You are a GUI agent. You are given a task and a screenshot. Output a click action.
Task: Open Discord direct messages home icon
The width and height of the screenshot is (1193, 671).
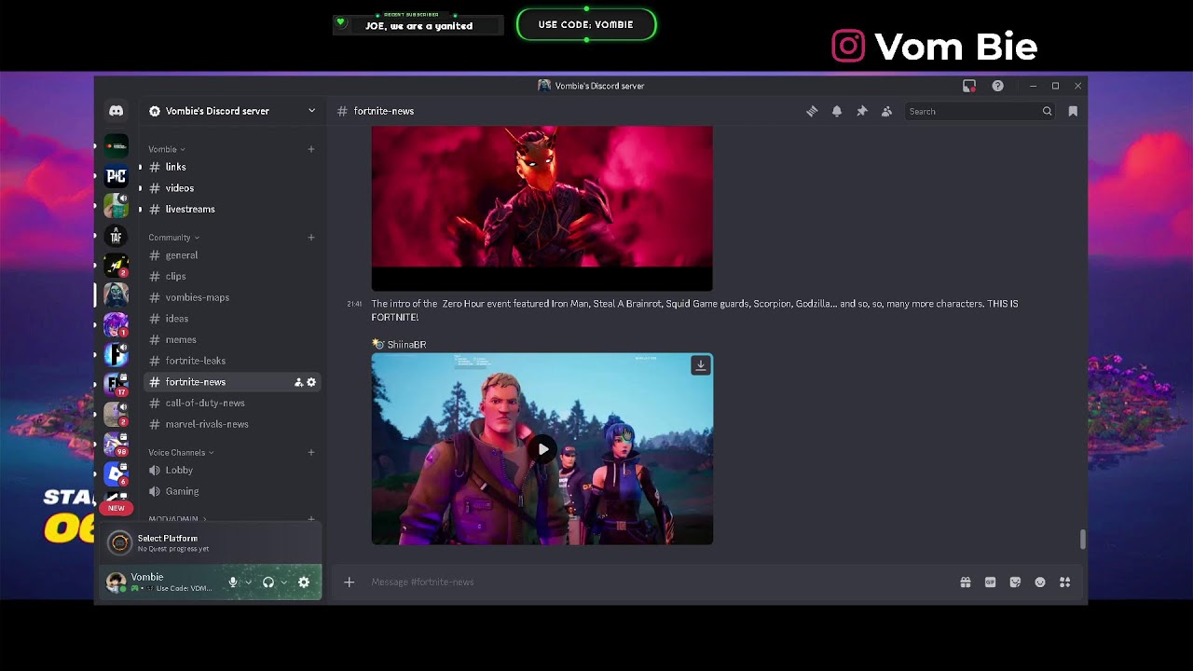point(116,111)
